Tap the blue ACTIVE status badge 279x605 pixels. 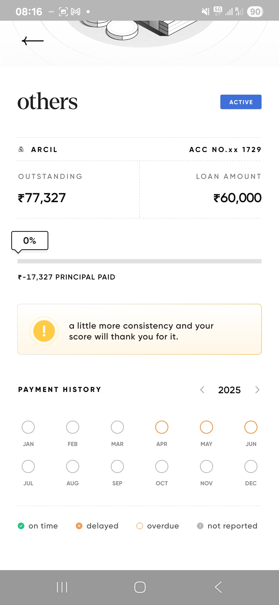click(x=241, y=102)
